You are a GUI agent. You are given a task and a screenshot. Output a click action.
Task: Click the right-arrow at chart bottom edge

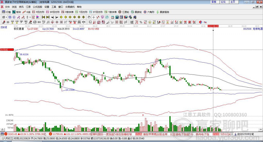click(x=260, y=129)
